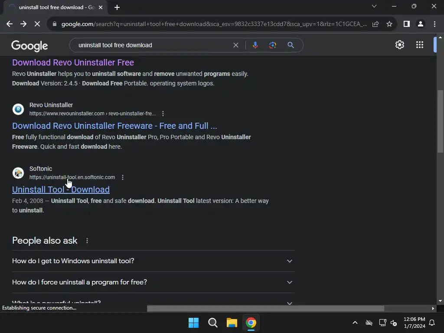Open the Chrome profile menu
This screenshot has width=444, height=333.
[421, 24]
